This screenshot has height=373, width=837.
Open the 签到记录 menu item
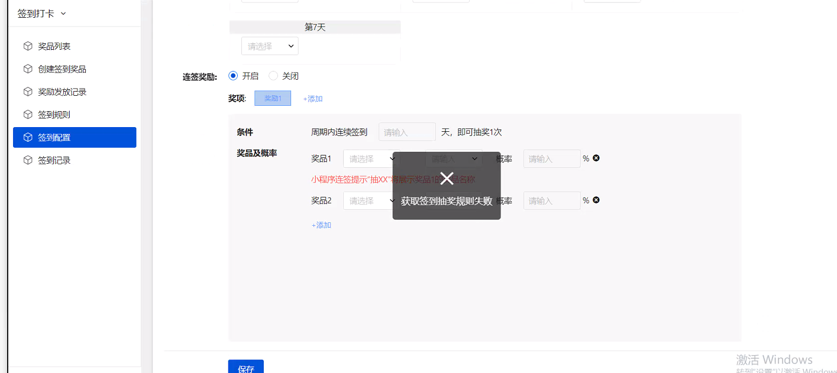[75, 160]
